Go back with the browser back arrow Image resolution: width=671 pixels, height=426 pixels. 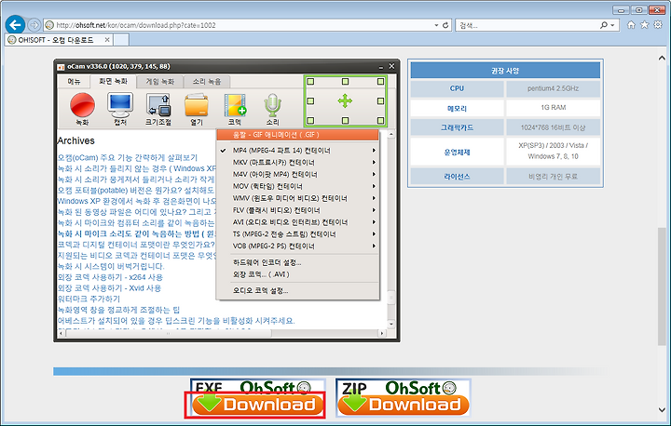click(x=15, y=25)
